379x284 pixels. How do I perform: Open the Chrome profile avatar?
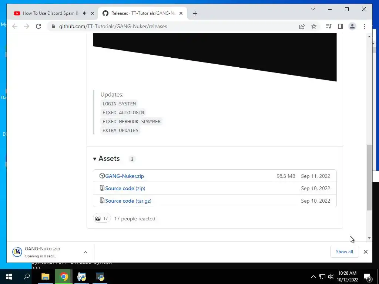352,26
